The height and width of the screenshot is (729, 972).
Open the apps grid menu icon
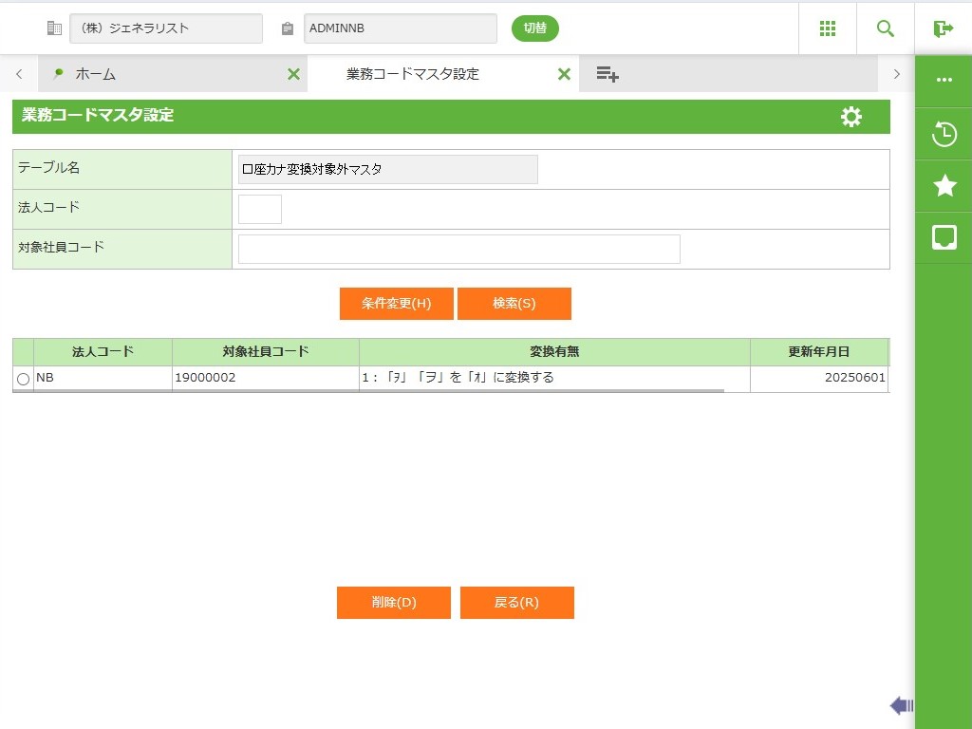[828, 28]
